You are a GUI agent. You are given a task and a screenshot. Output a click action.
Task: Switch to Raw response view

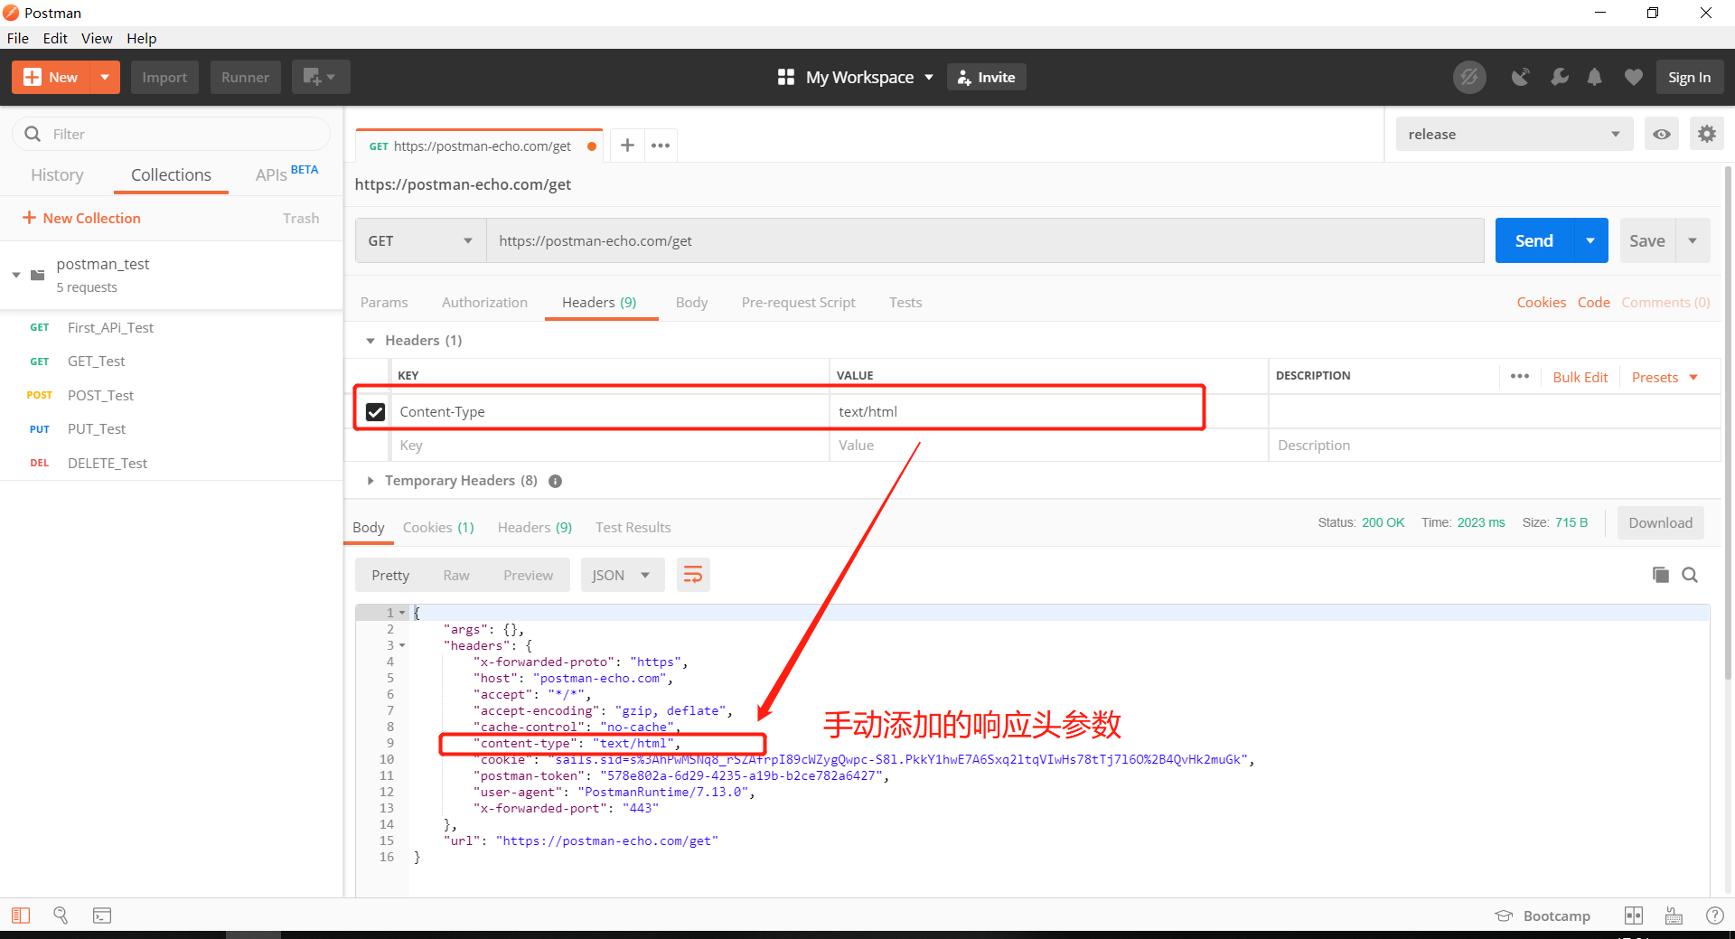point(456,575)
